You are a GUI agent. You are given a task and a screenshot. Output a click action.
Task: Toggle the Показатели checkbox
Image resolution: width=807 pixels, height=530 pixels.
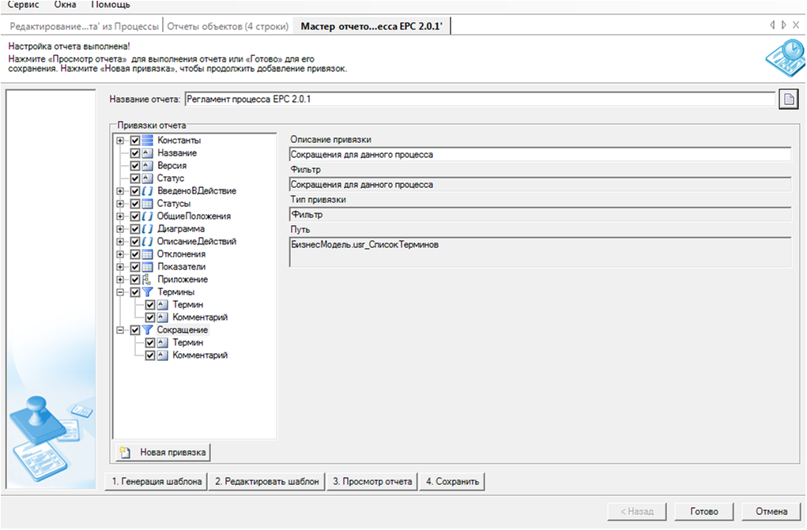[135, 267]
